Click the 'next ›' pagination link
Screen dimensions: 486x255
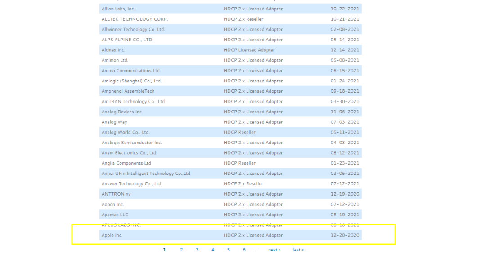[274, 250]
